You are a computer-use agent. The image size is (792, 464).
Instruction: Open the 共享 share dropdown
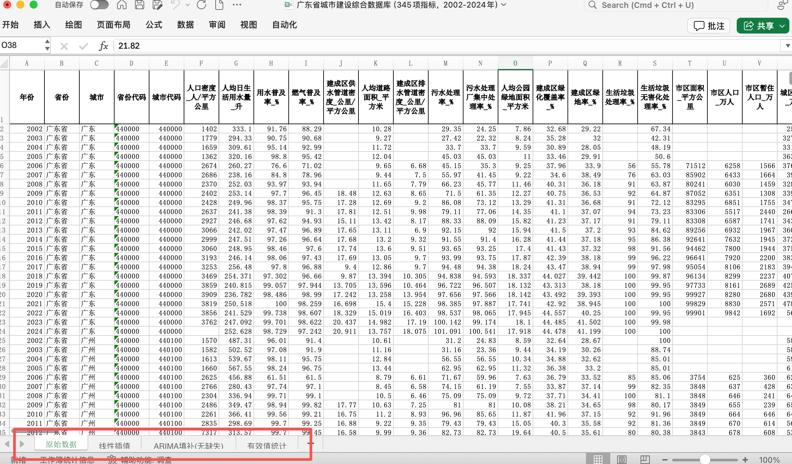point(782,26)
